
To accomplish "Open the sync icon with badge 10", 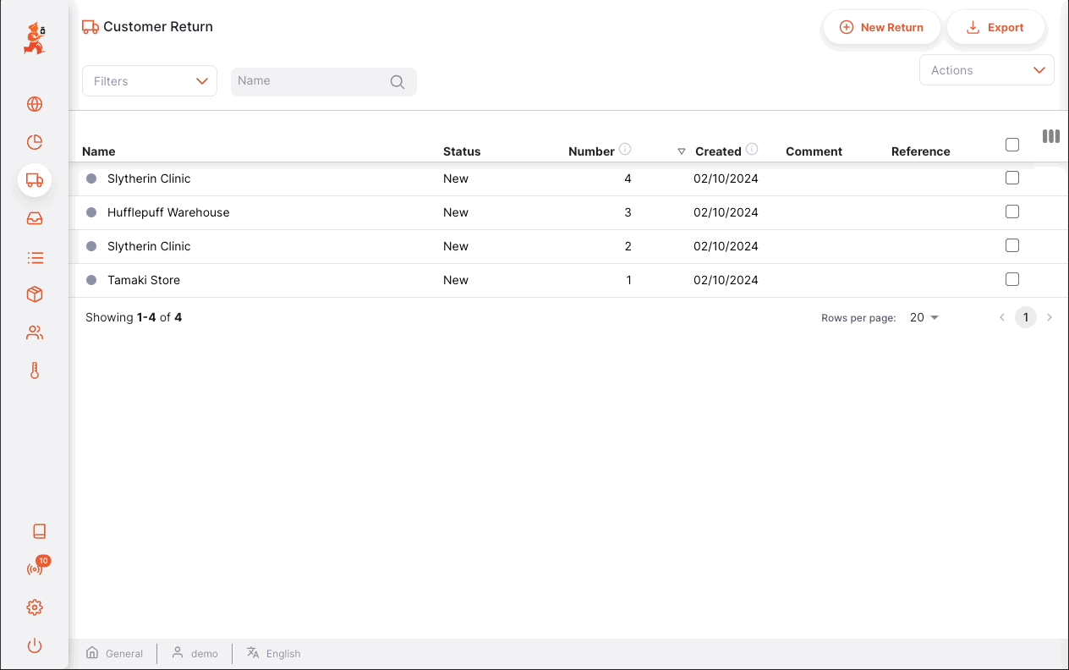I will tap(35, 568).
